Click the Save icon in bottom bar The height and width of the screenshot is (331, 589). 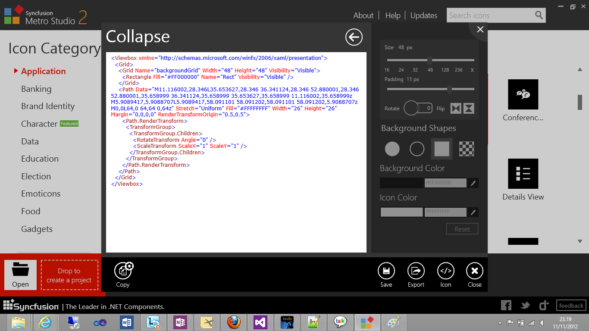tap(386, 271)
